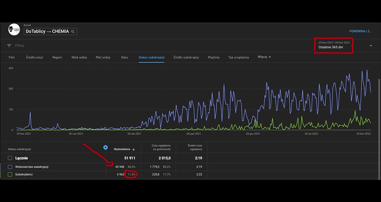The image size is (381, 202).
Task: Open the Płeć widza tab
Action: pos(103,57)
